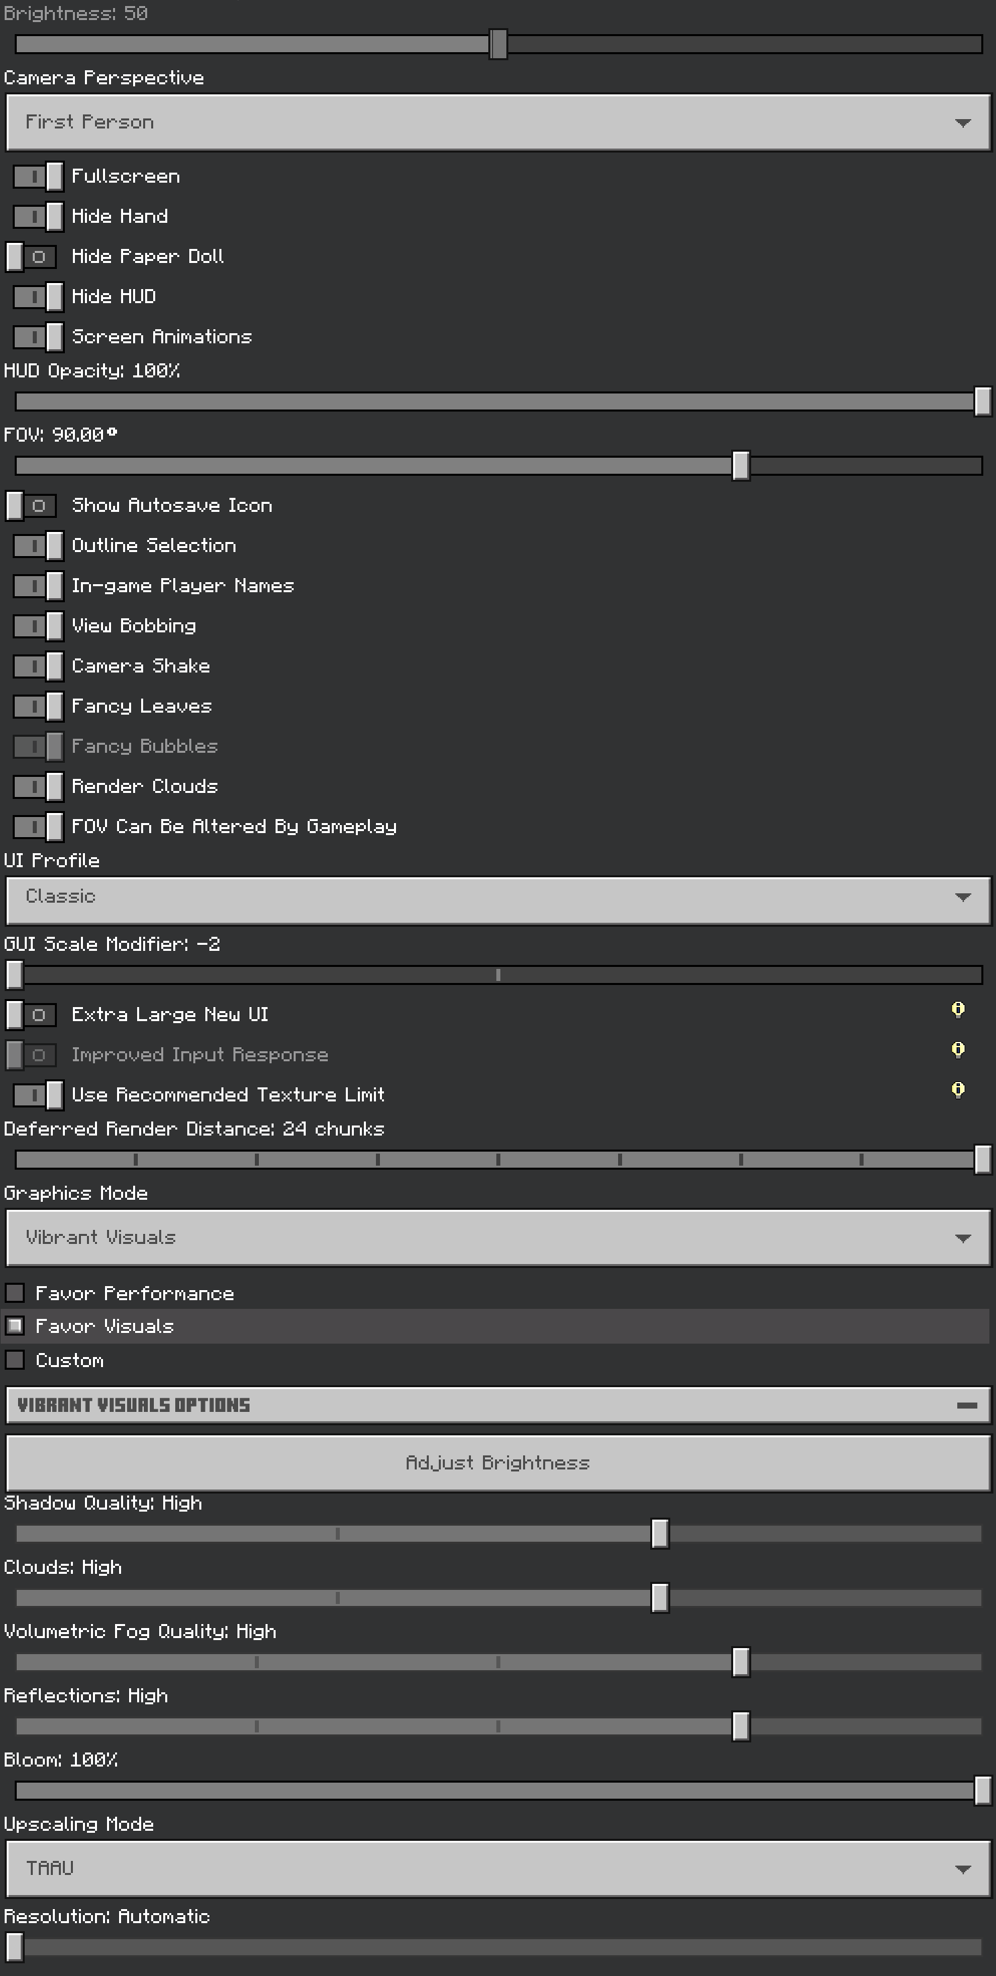Toggle Render Clouds off

tap(37, 786)
